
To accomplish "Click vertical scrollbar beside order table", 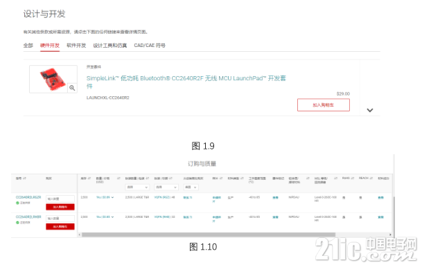I will click(394, 217).
